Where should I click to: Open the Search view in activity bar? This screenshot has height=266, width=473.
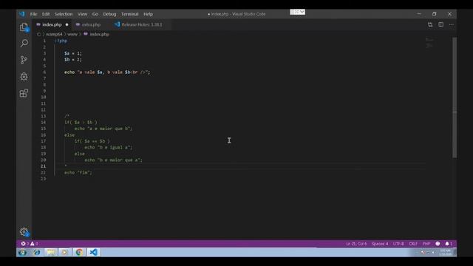point(24,43)
